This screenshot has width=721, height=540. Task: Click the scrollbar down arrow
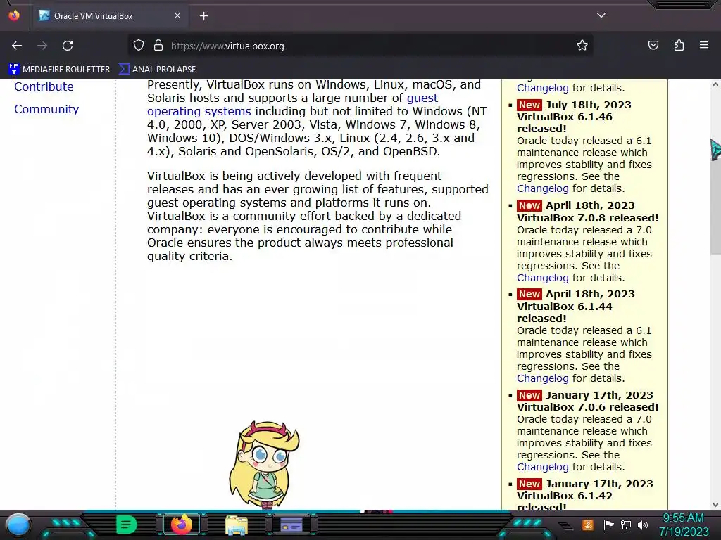(715, 505)
